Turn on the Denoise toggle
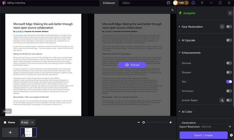The image size is (234, 140). coord(229,63)
